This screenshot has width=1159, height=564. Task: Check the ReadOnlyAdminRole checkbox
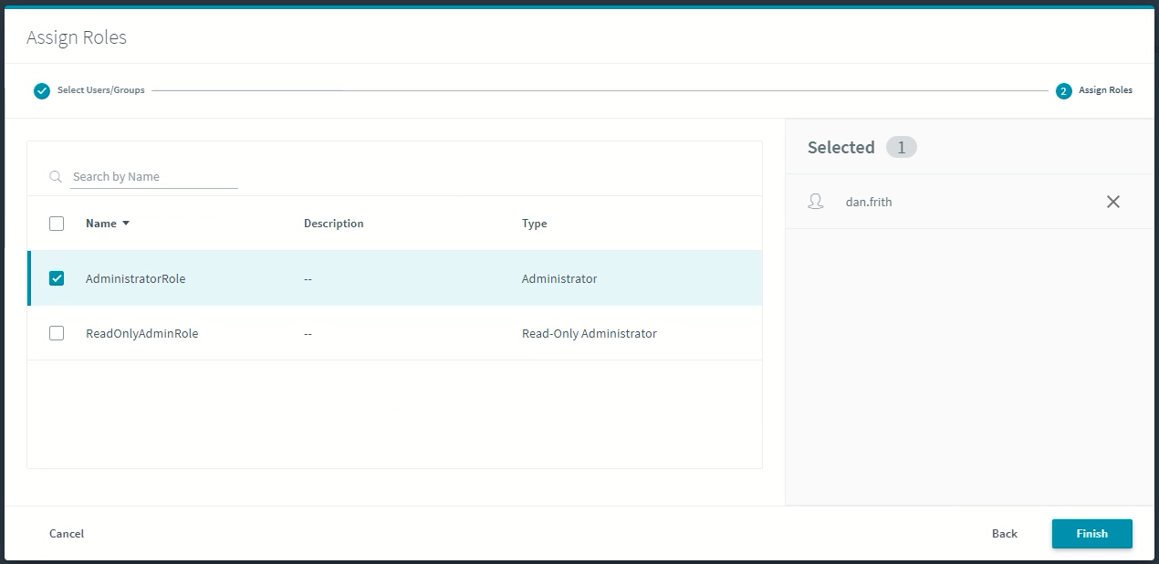click(x=57, y=333)
